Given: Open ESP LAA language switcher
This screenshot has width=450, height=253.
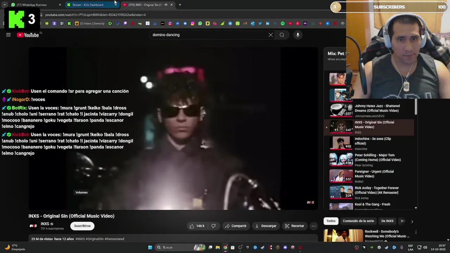Looking at the screenshot, I should coord(411,247).
